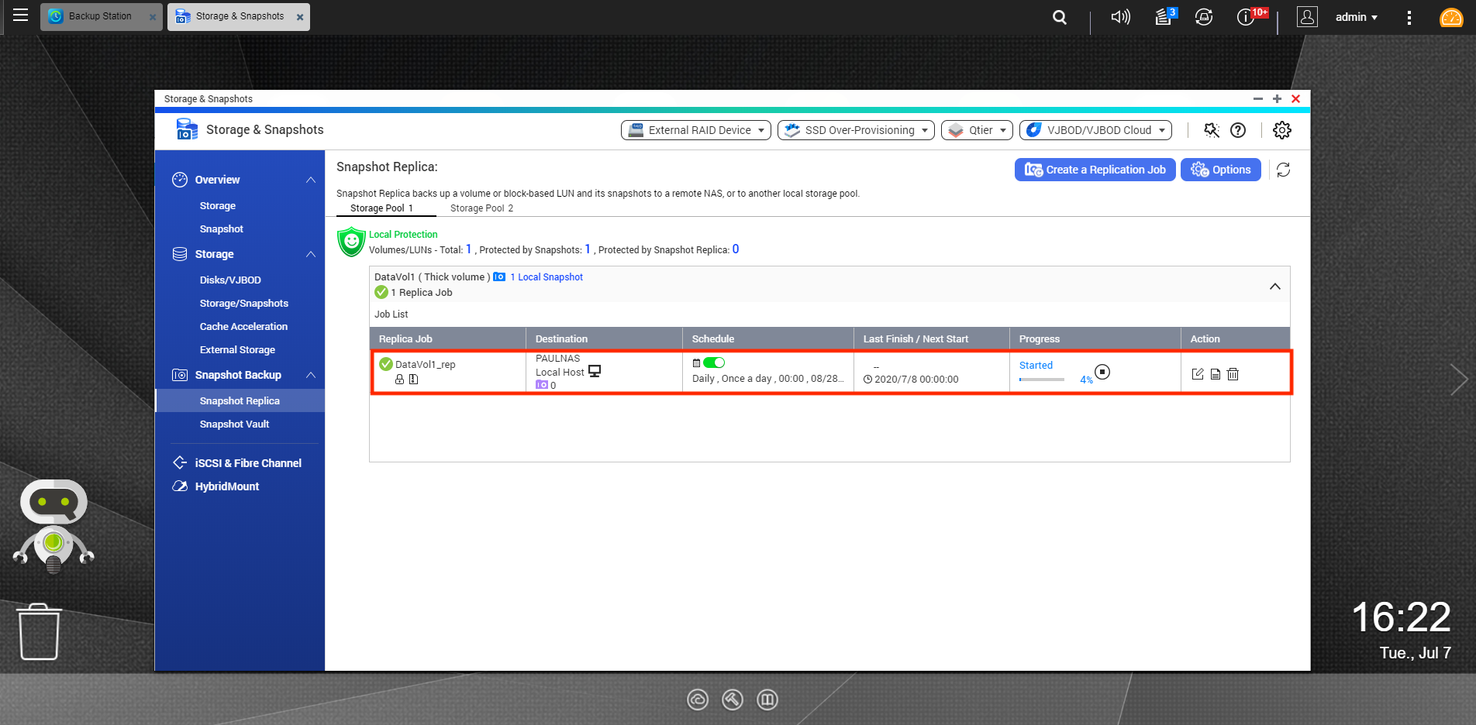Stop the running replication job
The height and width of the screenshot is (725, 1476).
[1102, 372]
